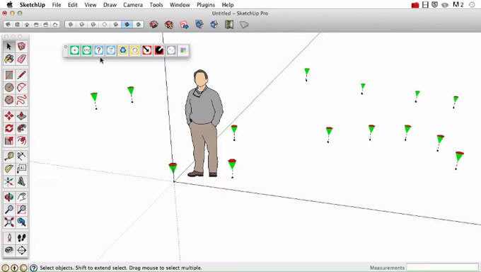
Task: Click the red black-circle plugin button
Action: 159,50
